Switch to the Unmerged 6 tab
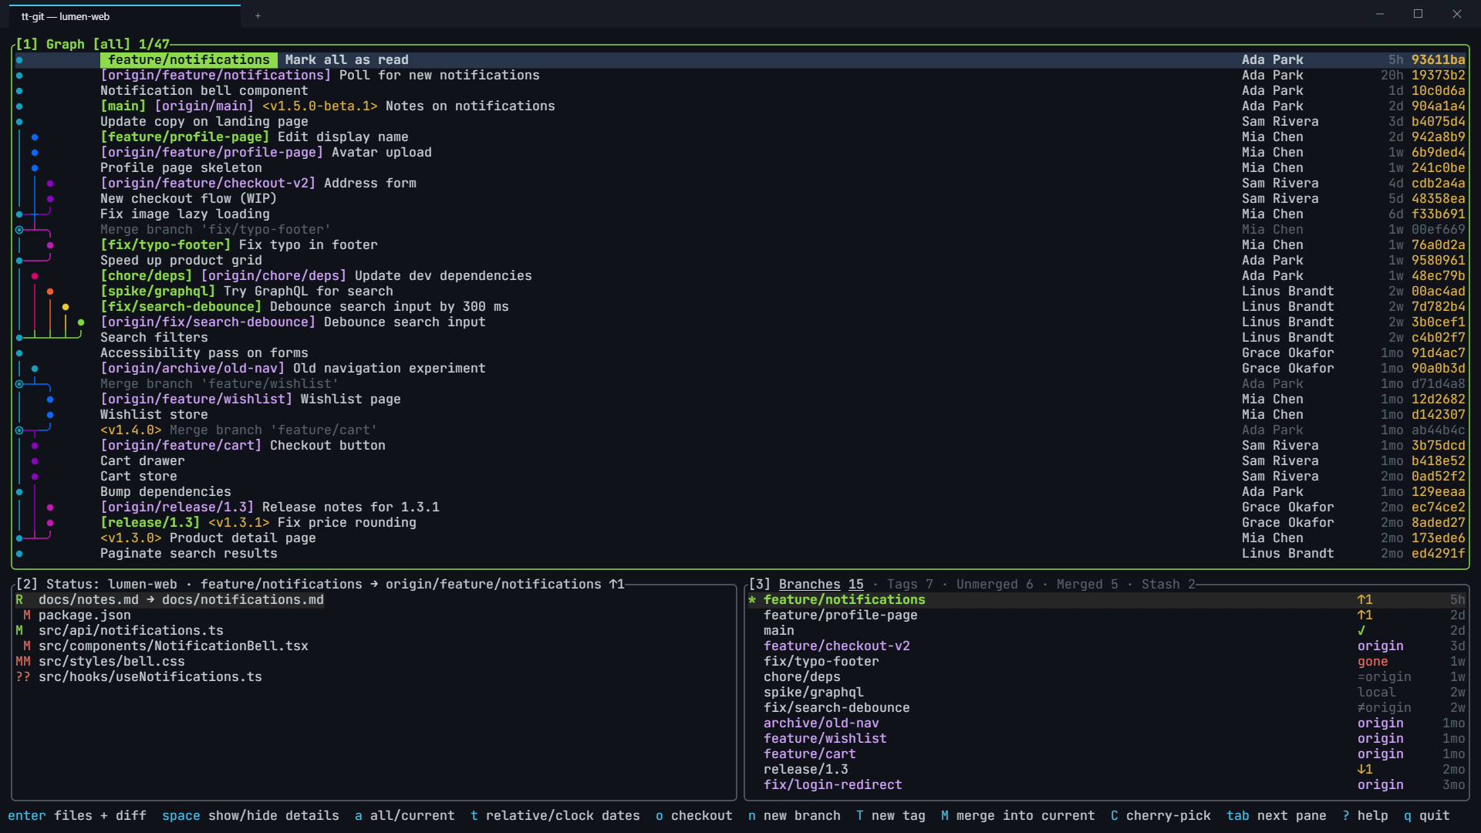 coord(994,584)
